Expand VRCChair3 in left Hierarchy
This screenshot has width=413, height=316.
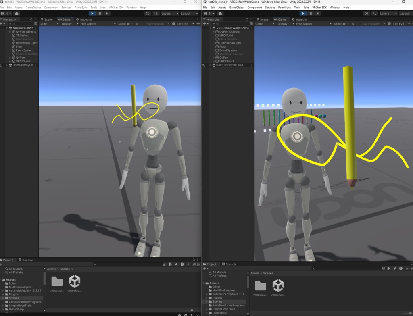(10, 61)
